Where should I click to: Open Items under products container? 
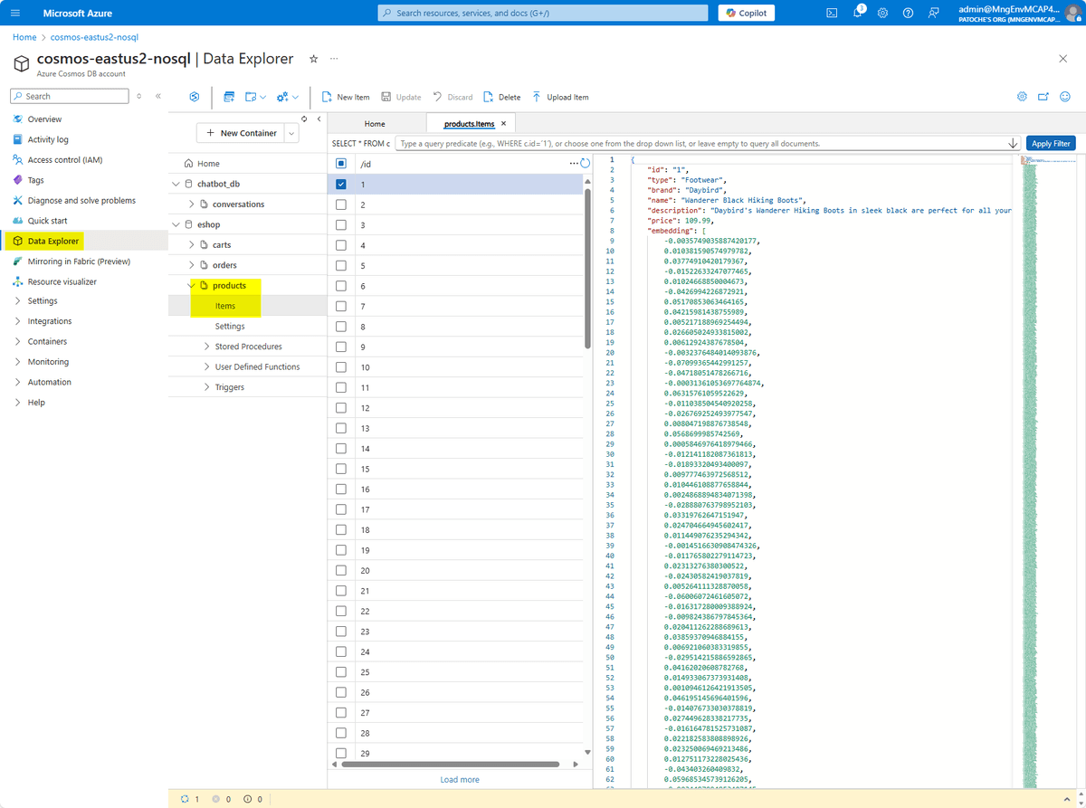[x=225, y=306]
